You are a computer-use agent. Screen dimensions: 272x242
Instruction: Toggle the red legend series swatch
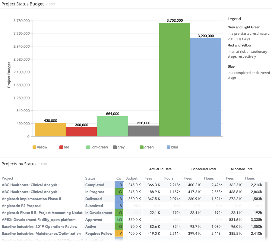click(x=61, y=147)
